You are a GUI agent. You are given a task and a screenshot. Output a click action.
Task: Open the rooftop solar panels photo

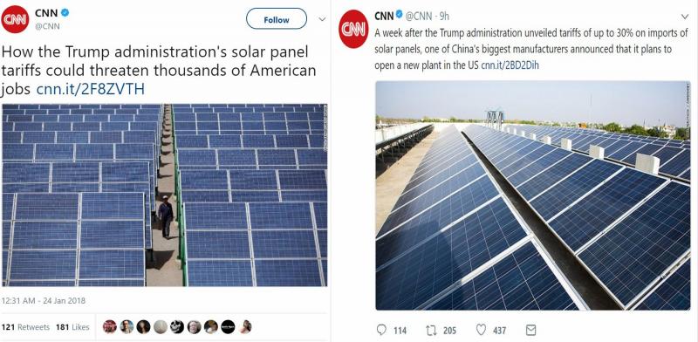click(533, 195)
